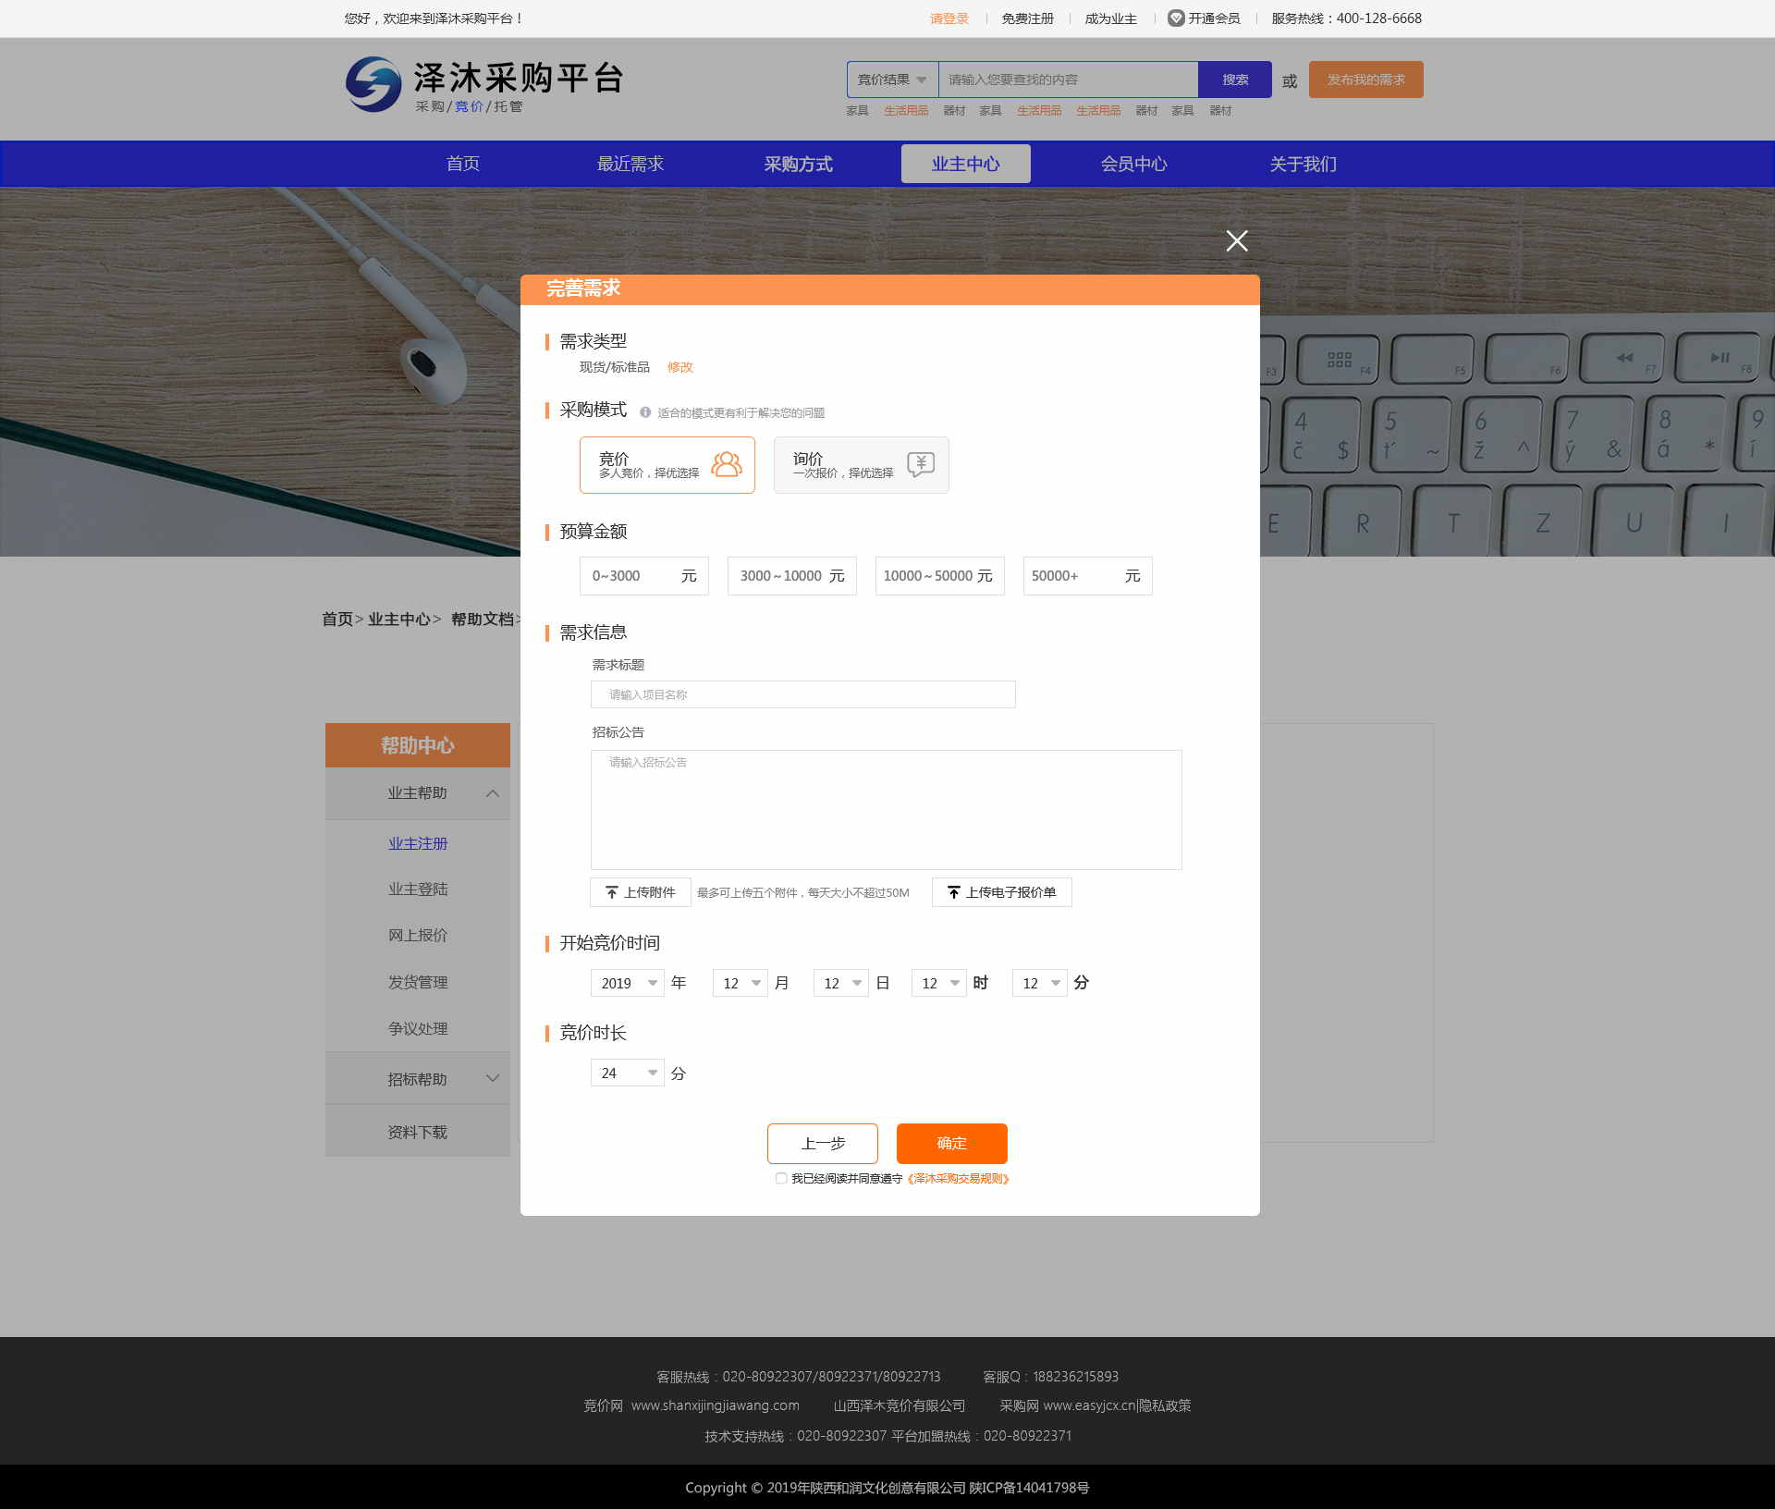Click the yen speech-bubble icon on 询价
This screenshot has width=1775, height=1509.
click(x=921, y=464)
